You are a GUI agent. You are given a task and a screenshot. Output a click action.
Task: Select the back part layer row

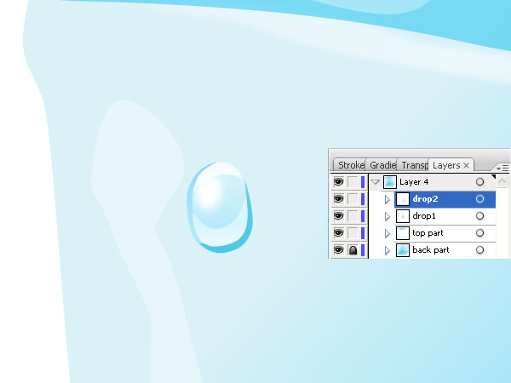pyautogui.click(x=445, y=249)
